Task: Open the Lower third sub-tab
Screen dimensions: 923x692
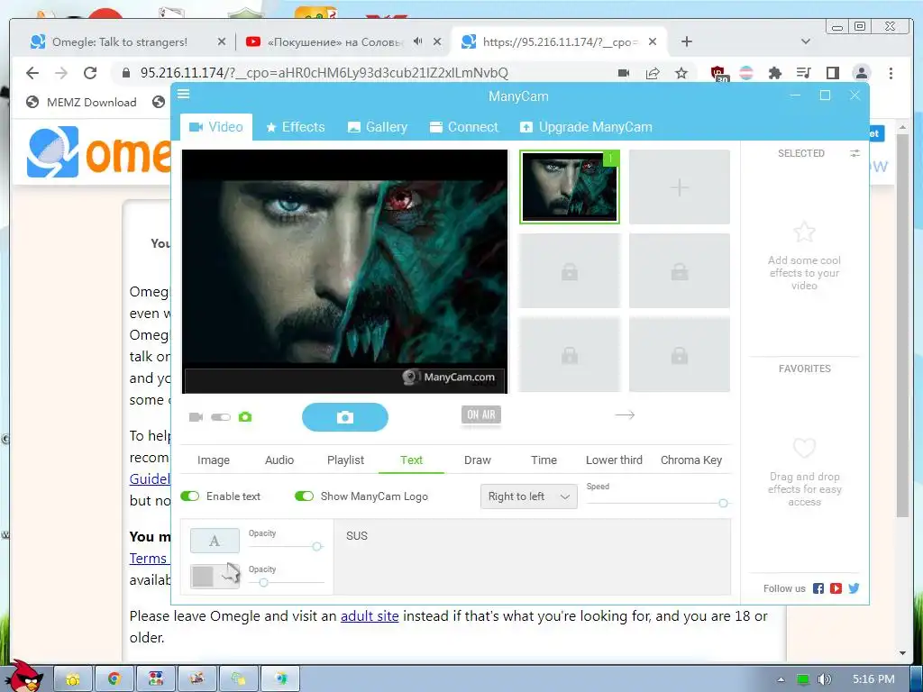Action: click(x=614, y=460)
